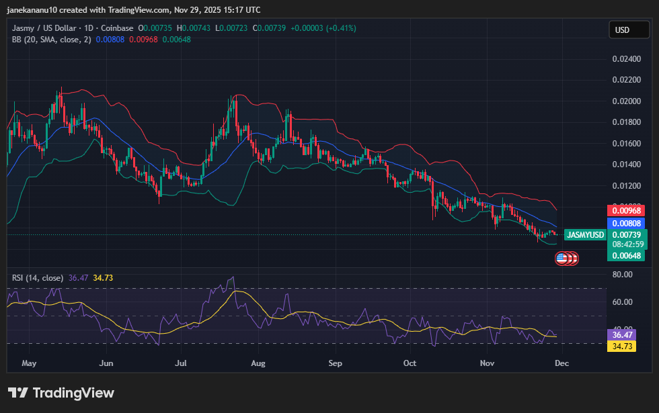Click the green 0.00648 lower band label
The width and height of the screenshot is (659, 413).
627,257
